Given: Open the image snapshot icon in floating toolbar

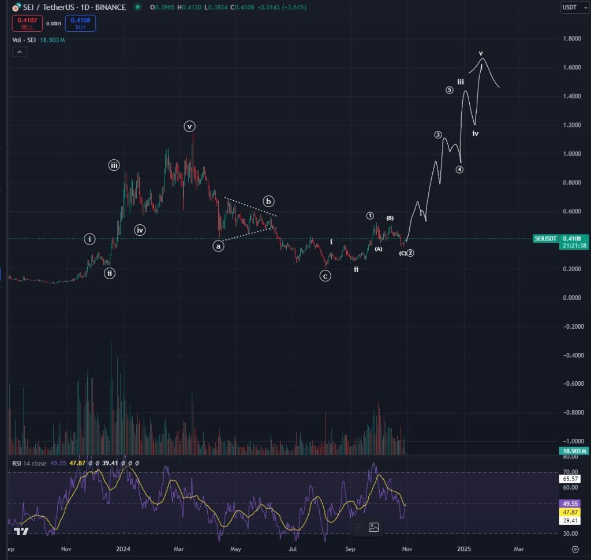Looking at the screenshot, I should coord(373,527).
